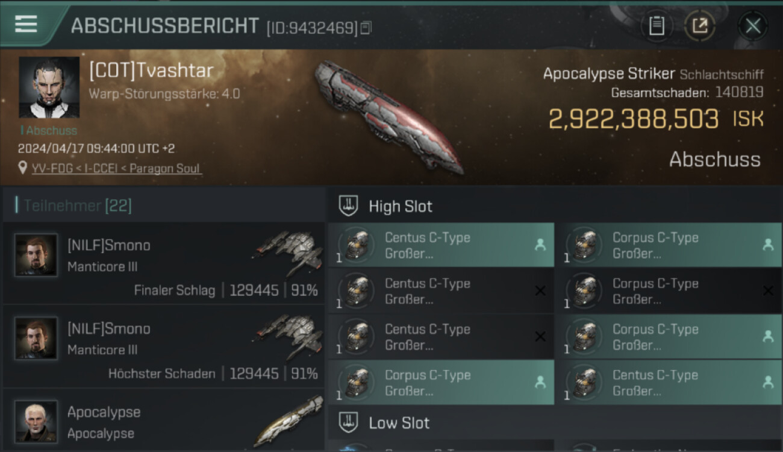Select the bottom-left Corpus C-Type module icon

[x=357, y=382]
